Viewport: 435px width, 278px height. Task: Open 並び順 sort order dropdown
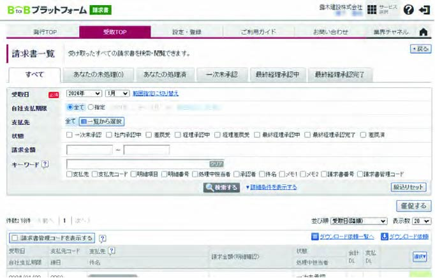358,221
